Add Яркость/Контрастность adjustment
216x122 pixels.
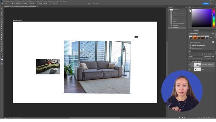pos(197,48)
